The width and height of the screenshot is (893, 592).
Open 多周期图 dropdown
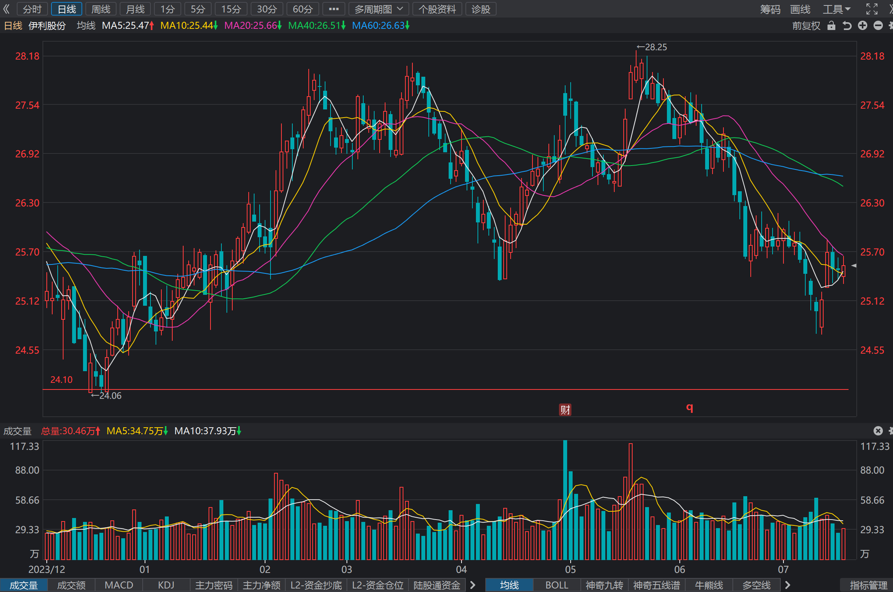point(378,9)
